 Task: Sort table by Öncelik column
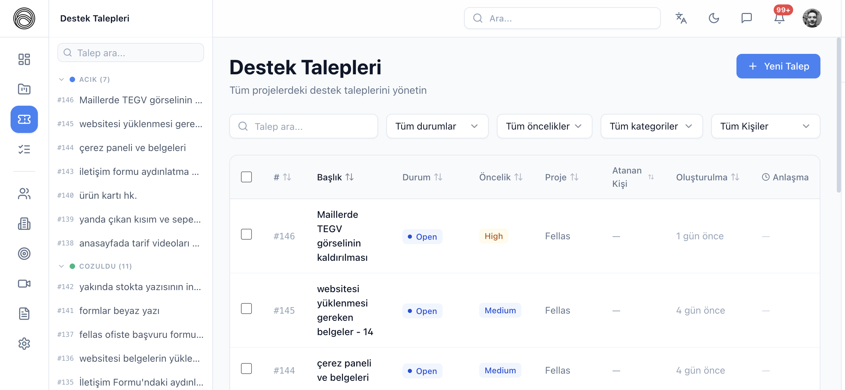[x=501, y=177]
